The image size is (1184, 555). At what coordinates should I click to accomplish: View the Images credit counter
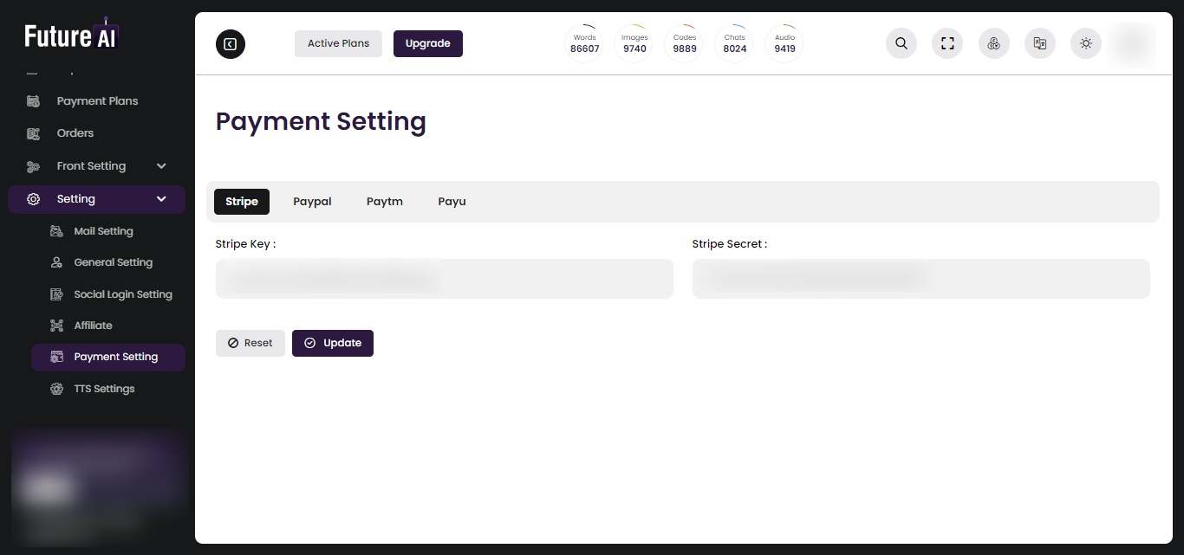[x=634, y=42]
